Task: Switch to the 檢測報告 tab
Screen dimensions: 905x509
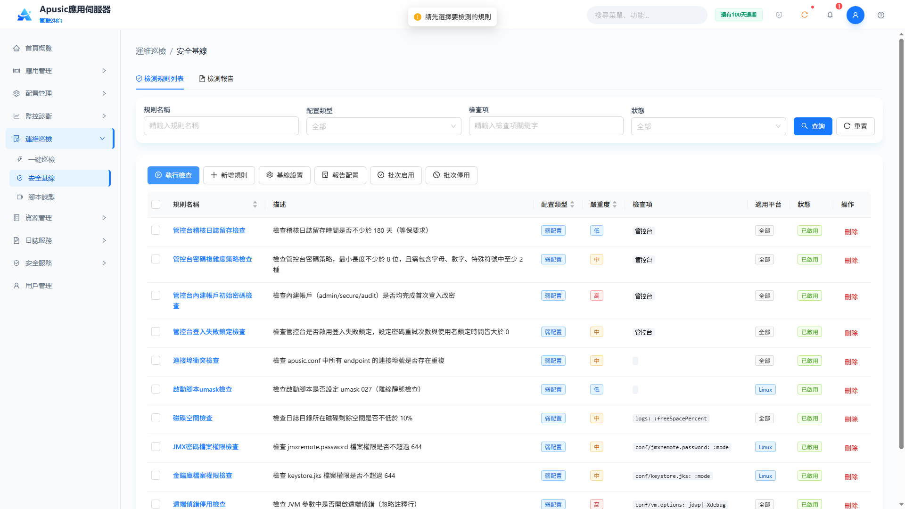Action: 216,79
